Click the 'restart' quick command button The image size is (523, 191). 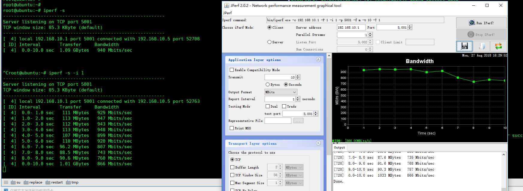point(54,182)
